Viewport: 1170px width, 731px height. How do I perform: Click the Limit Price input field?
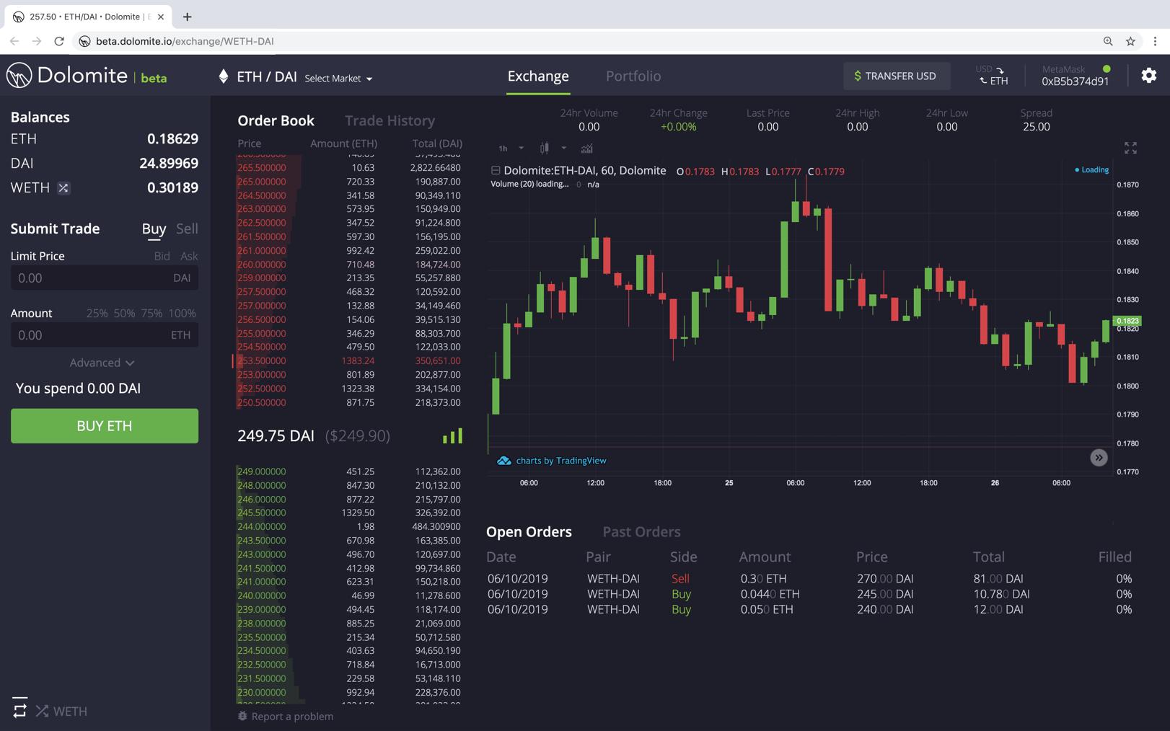point(90,278)
